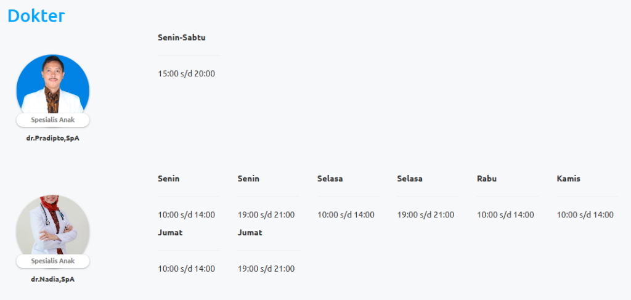631x300 pixels.
Task: Select the Senin-Sabtu schedule header
Action: [x=181, y=38]
